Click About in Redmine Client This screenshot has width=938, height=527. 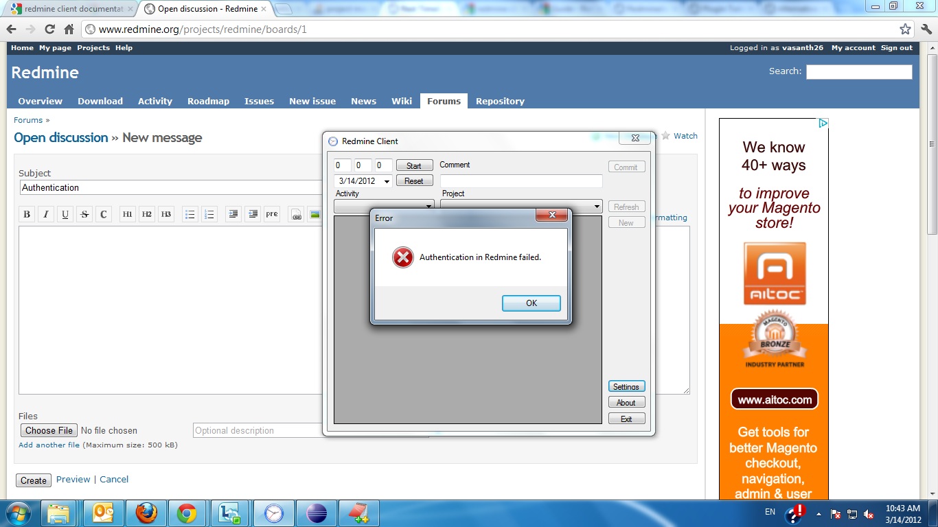626,403
